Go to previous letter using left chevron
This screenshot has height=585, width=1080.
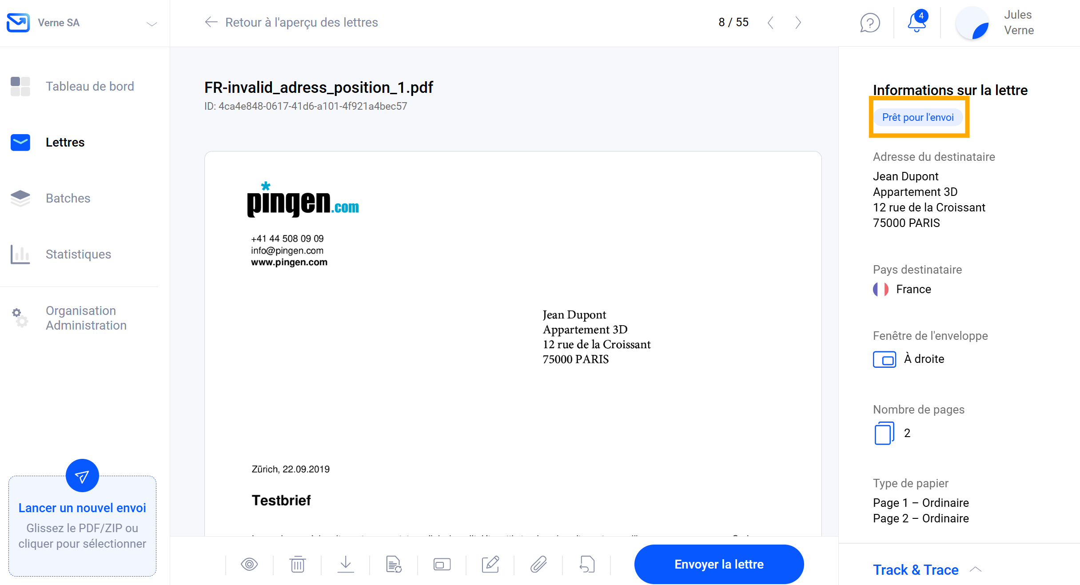click(771, 23)
